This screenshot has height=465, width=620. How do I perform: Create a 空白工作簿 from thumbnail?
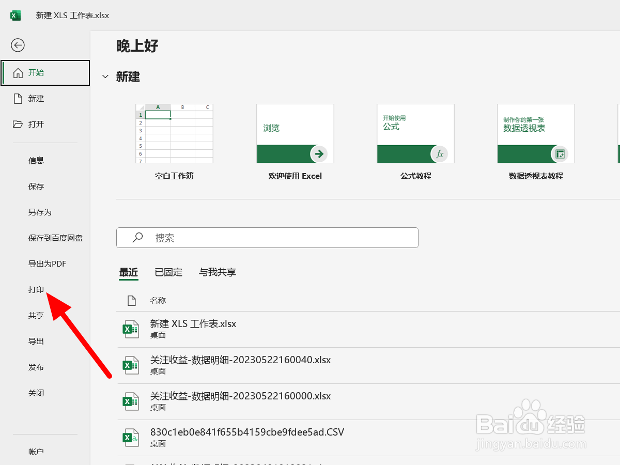(174, 134)
